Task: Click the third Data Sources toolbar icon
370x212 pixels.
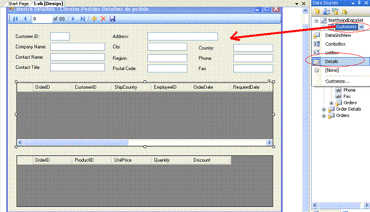Action: (x=335, y=11)
